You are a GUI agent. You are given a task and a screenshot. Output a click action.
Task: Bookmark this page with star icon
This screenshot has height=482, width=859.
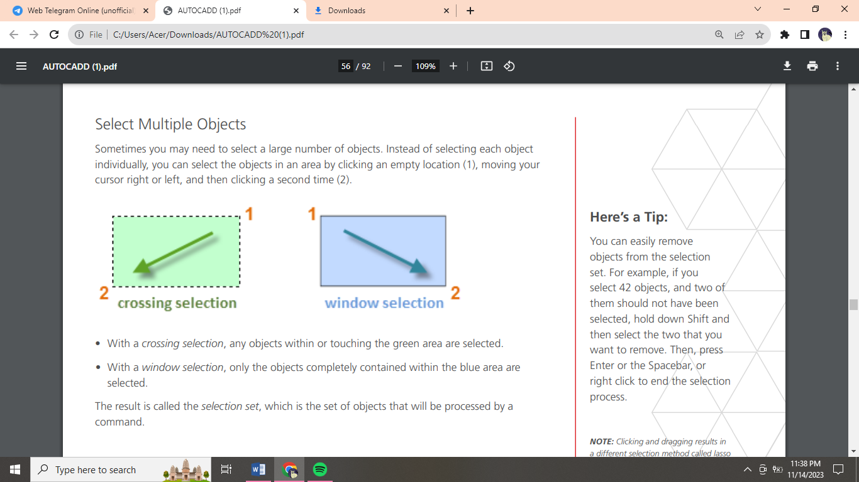tap(760, 35)
